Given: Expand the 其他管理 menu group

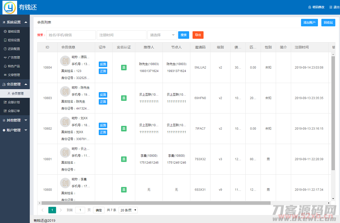Looking at the screenshot, I should pos(15,120).
